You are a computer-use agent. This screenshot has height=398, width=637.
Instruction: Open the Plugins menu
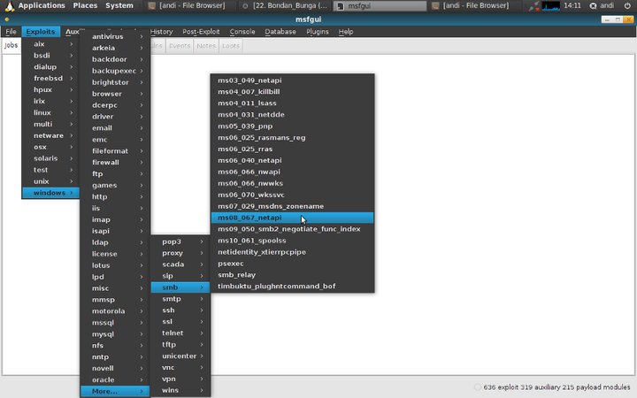[x=318, y=32]
